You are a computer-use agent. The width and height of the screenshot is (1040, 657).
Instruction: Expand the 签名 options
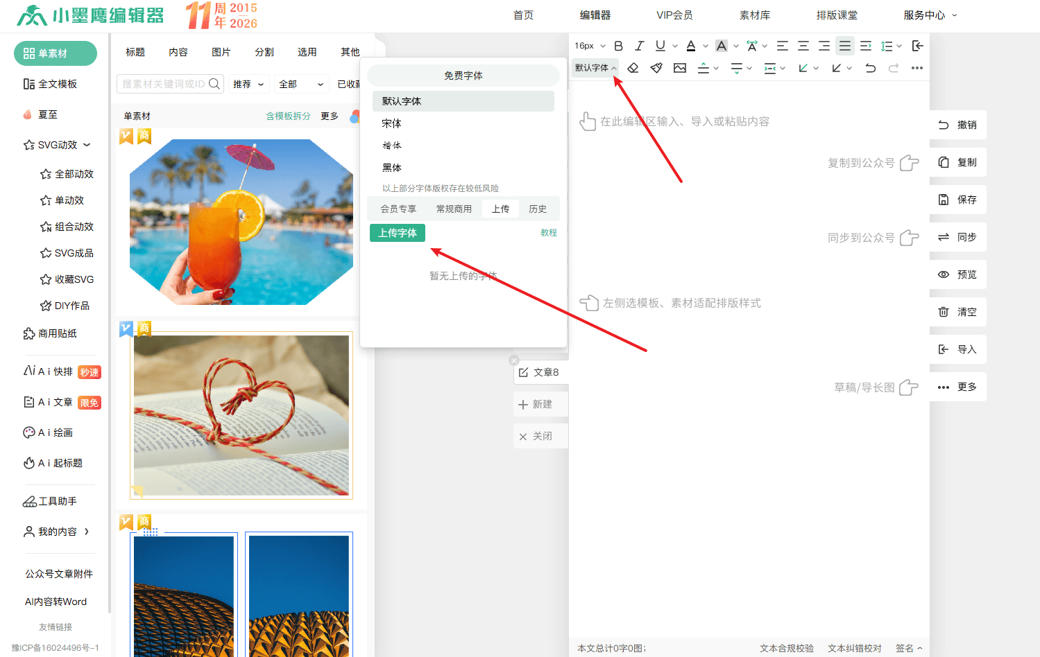(x=909, y=648)
